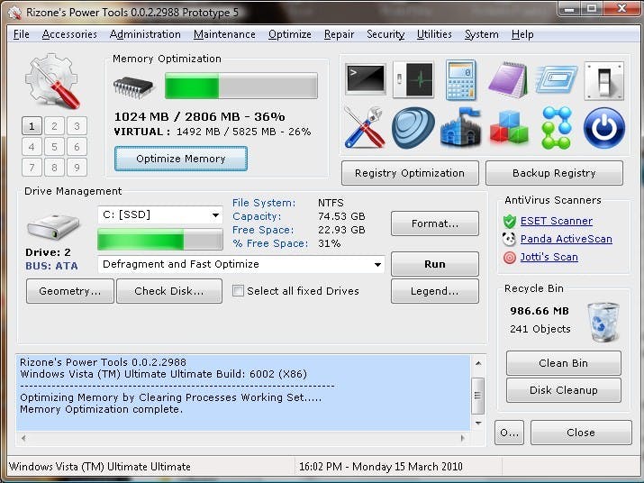This screenshot has width=644, height=483.
Task: Click the memory usage progress bar
Action: 241,86
